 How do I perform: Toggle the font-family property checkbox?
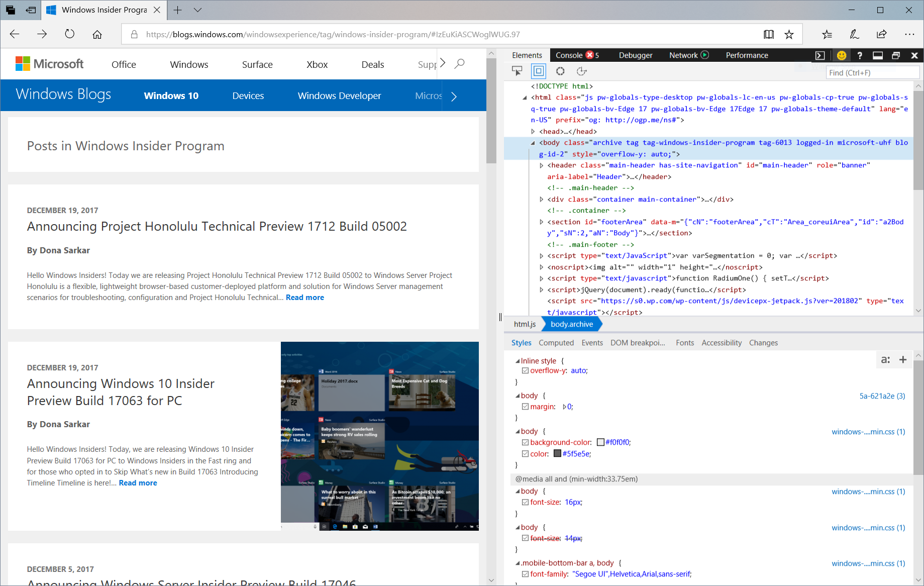tap(525, 574)
